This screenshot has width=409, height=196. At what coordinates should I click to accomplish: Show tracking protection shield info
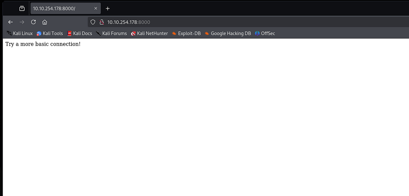(93, 22)
